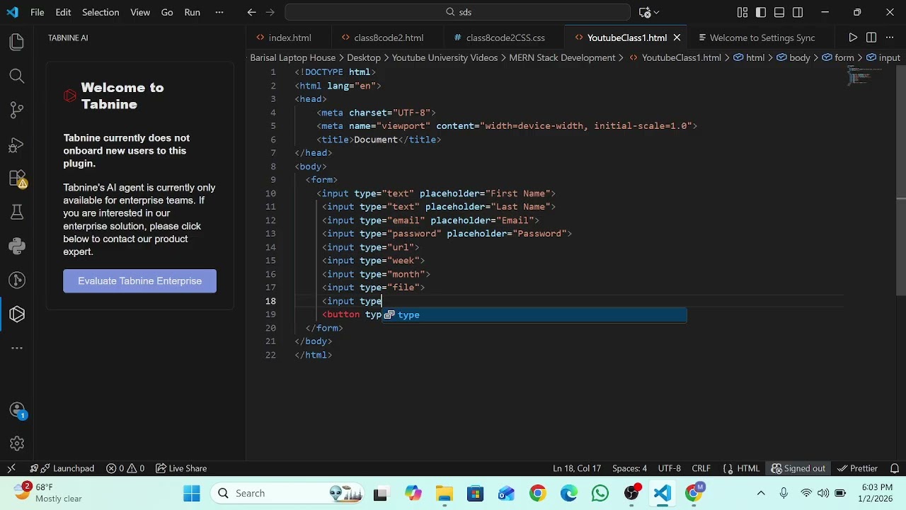Close the YoutubeClass1.html tab
Viewport: 906px width, 510px height.
pyautogui.click(x=677, y=38)
